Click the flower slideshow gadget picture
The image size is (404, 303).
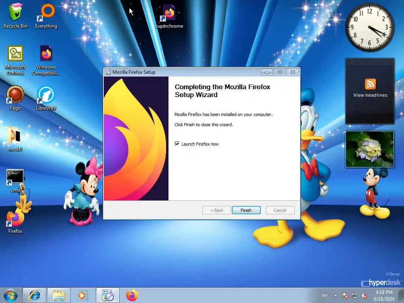tap(370, 149)
